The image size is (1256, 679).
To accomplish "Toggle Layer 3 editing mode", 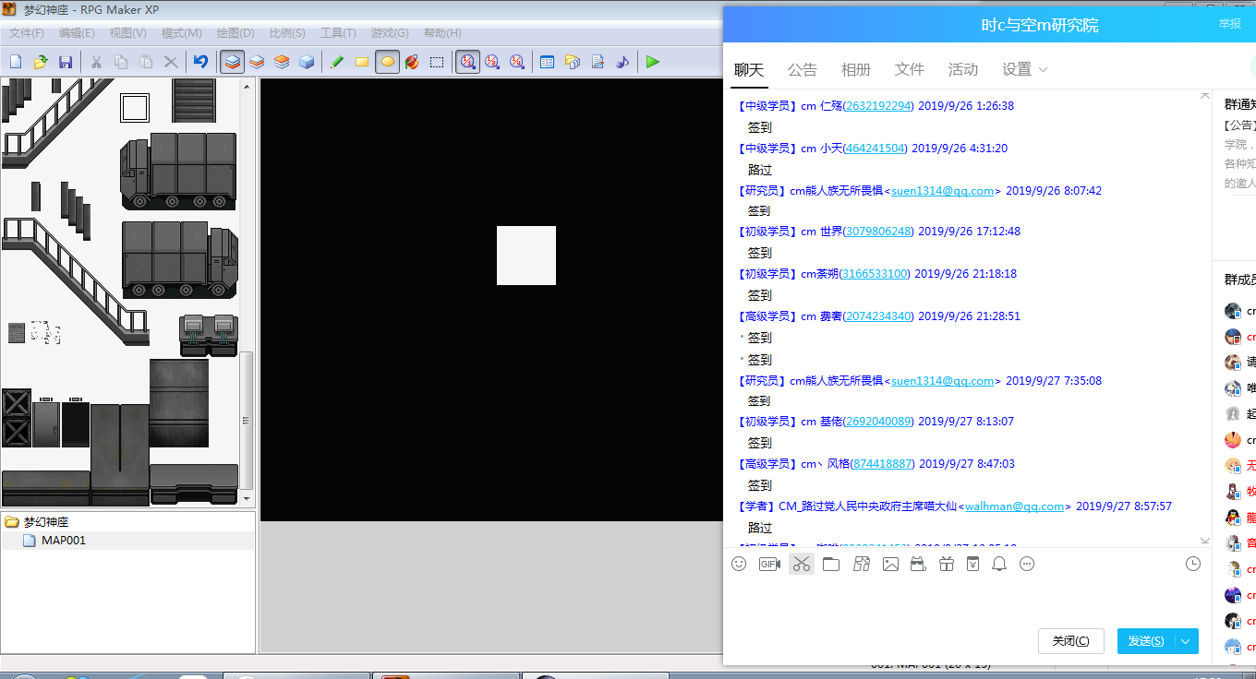I will click(x=282, y=62).
